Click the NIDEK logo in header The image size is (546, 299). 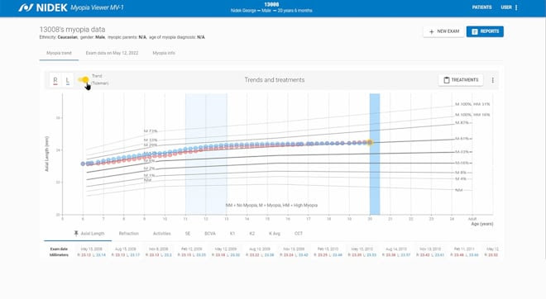[x=43, y=7]
